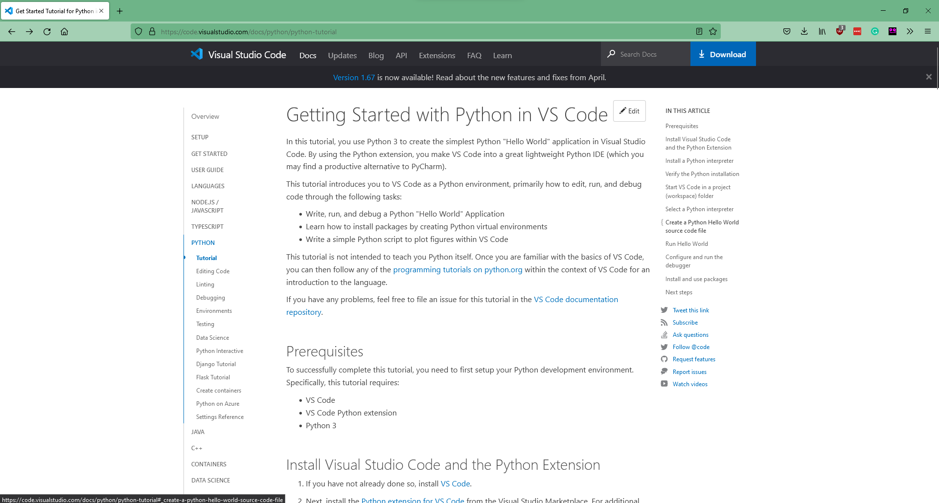Open the Overview sidebar link
The height and width of the screenshot is (503, 939).
(x=205, y=116)
